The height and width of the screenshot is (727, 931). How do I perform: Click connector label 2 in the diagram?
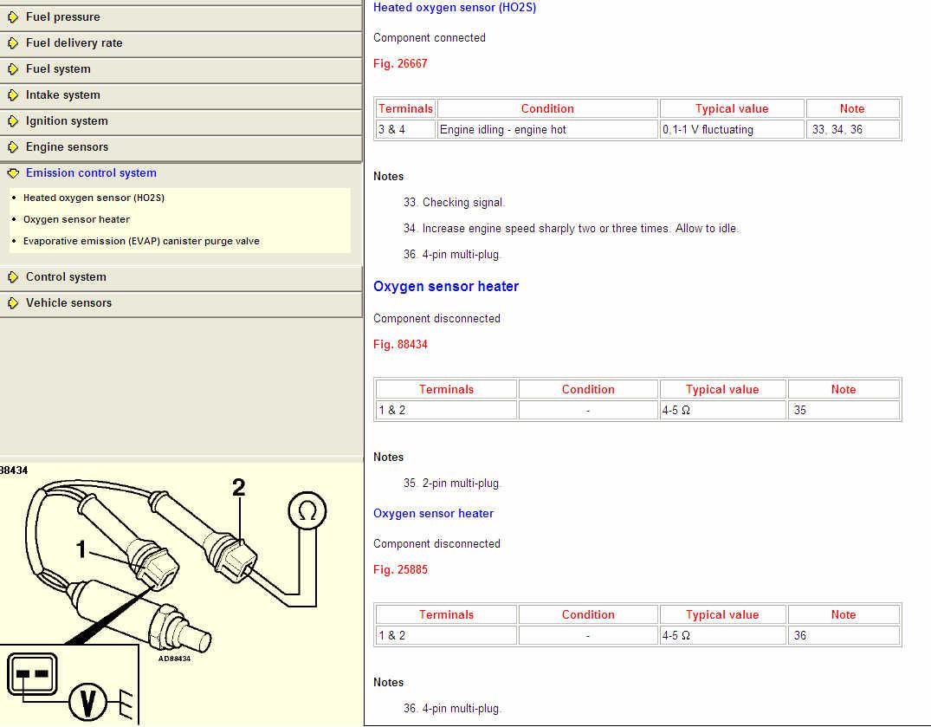click(x=239, y=488)
